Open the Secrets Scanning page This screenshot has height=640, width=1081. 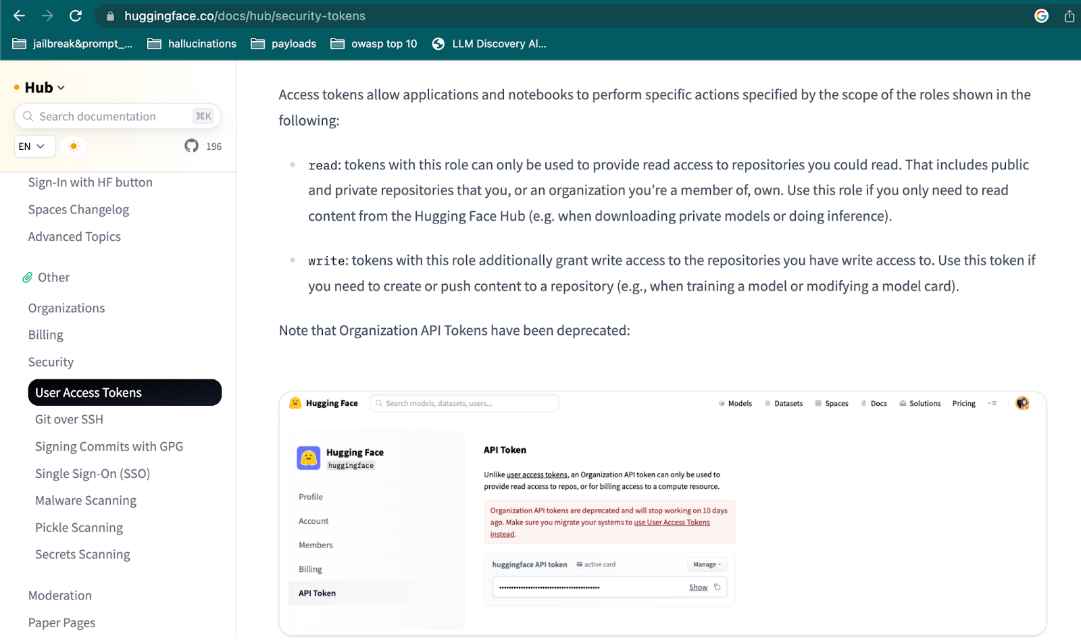82,554
